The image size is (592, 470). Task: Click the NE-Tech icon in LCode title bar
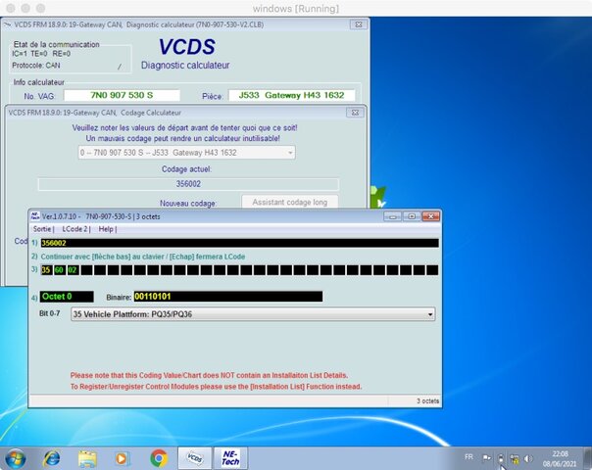[35, 216]
